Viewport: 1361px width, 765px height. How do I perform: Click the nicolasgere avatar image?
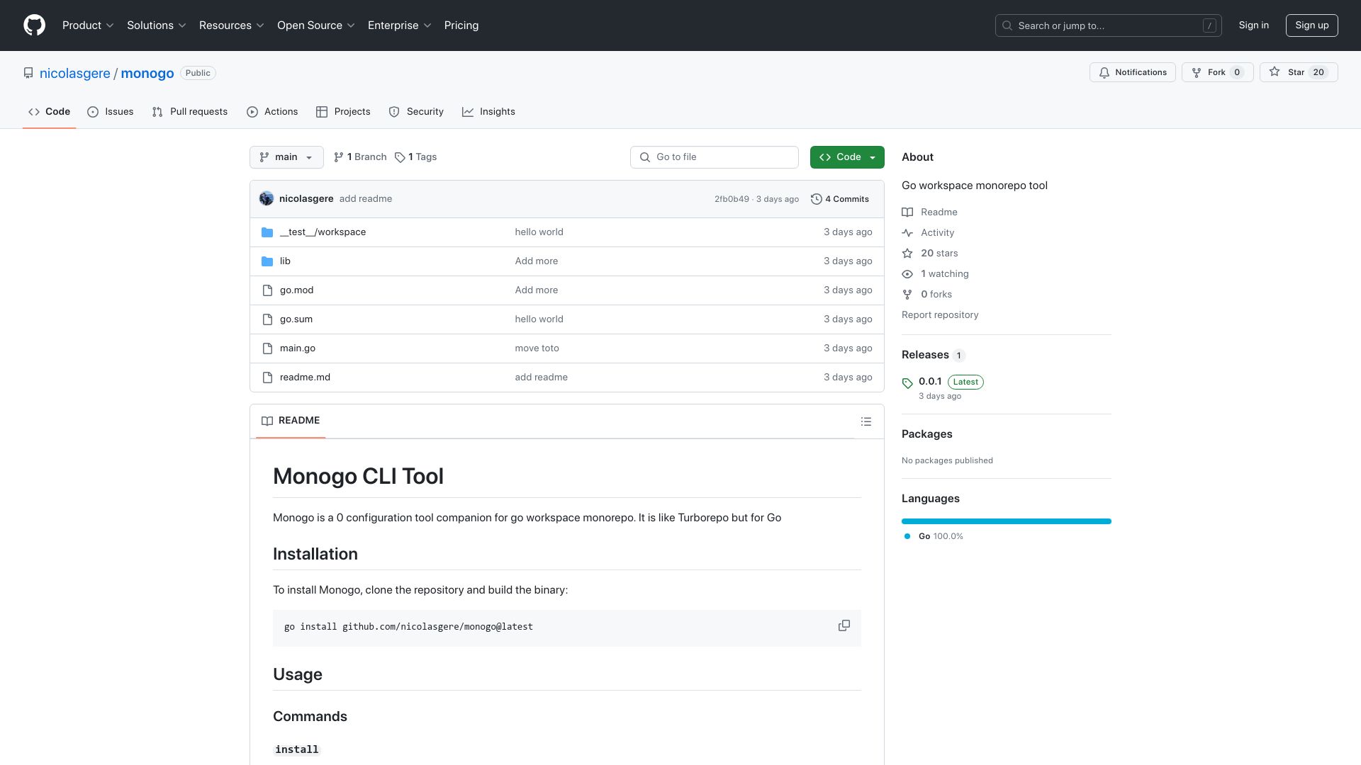pyautogui.click(x=267, y=199)
